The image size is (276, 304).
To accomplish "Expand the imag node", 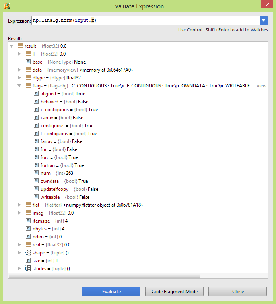I will coord(19,213).
